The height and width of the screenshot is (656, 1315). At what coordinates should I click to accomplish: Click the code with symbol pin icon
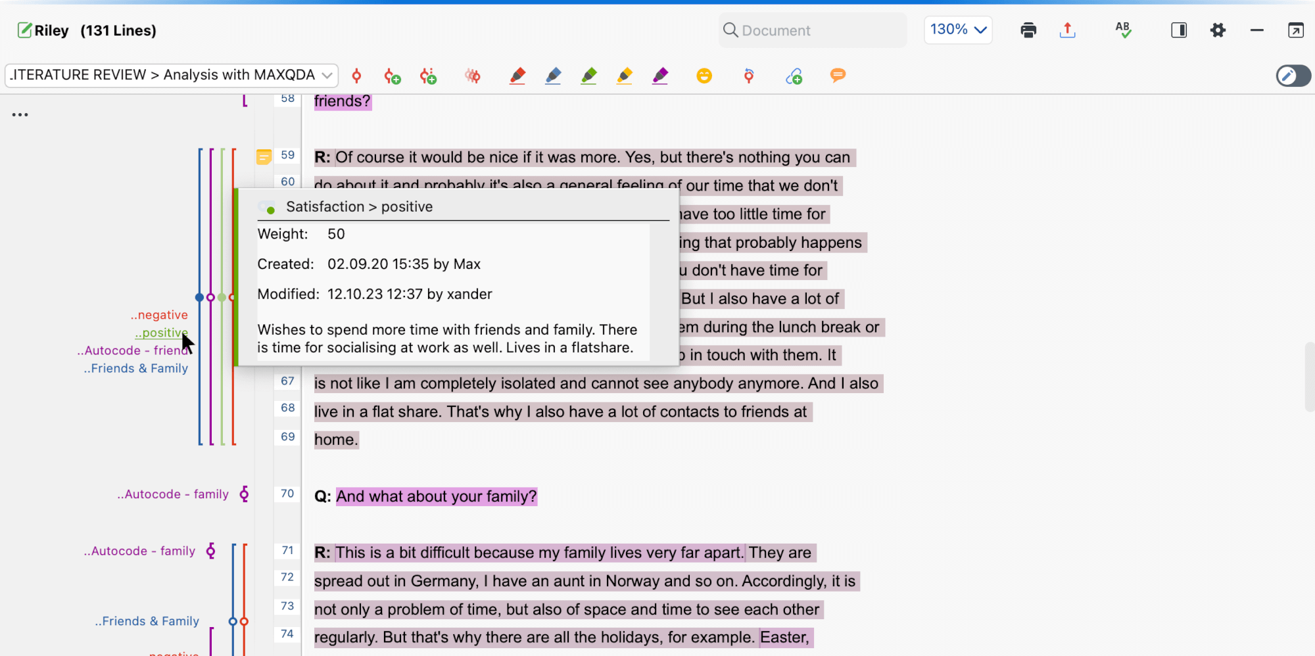tap(748, 76)
